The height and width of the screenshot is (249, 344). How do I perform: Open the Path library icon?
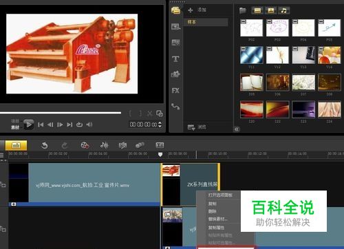pos(175,107)
